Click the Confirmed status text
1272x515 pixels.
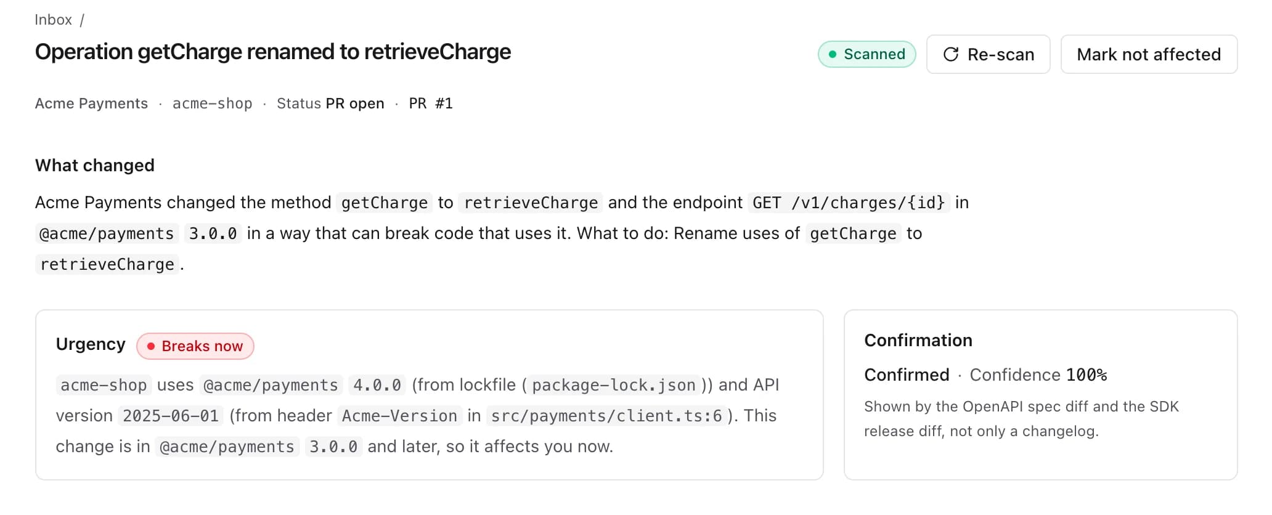(x=907, y=375)
